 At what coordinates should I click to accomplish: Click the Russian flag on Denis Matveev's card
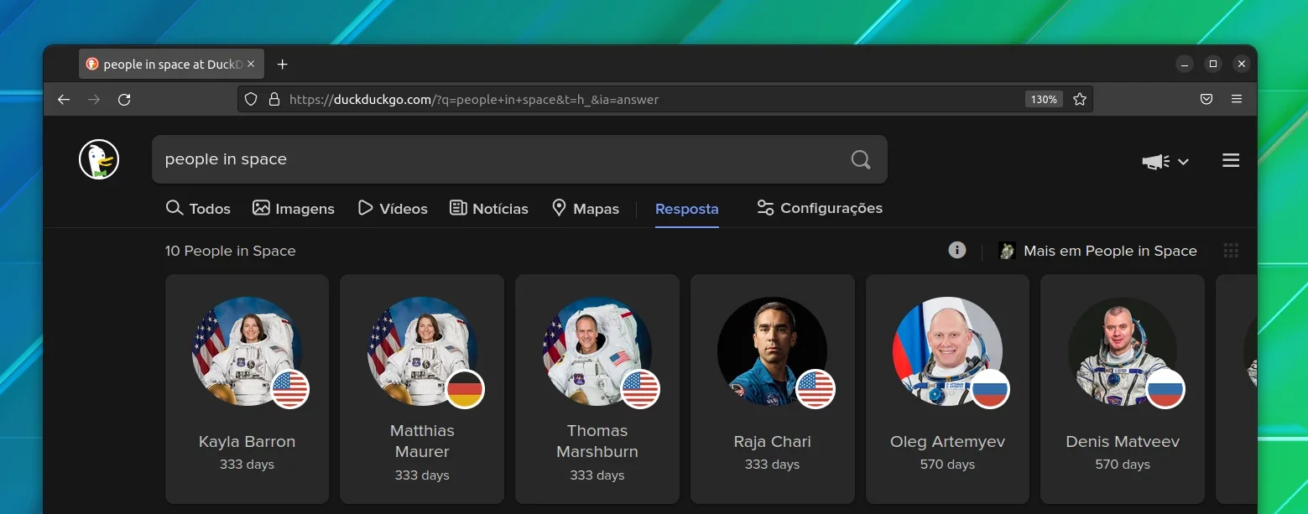(x=1165, y=389)
